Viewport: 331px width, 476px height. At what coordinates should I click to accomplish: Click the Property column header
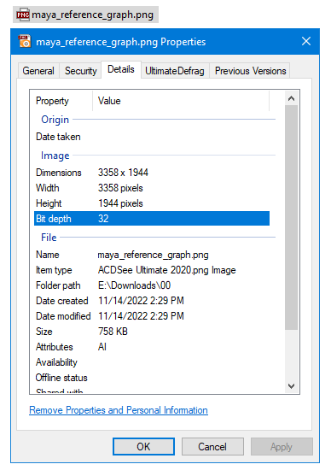pos(61,101)
